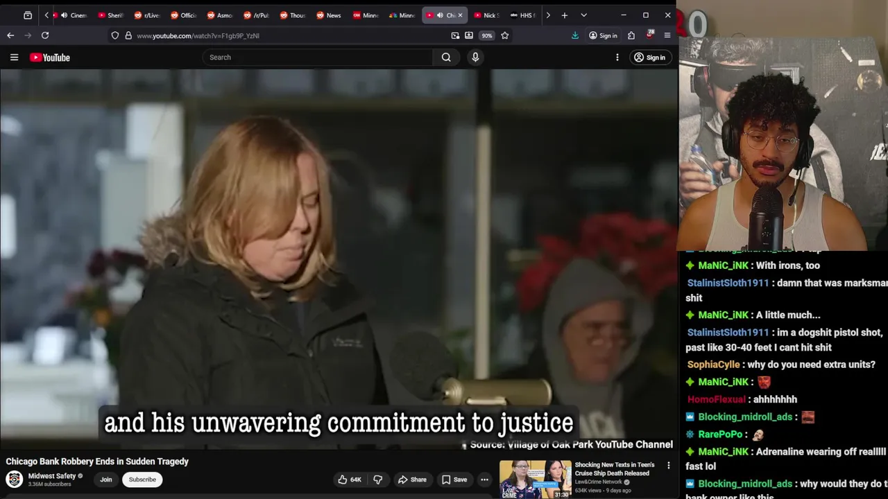Focus the YouTube search field
This screenshot has width=888, height=499.
point(319,58)
